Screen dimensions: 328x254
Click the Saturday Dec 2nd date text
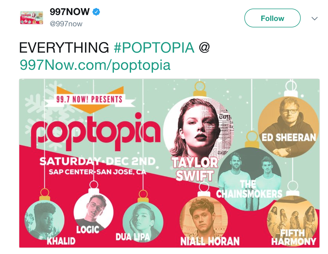(x=98, y=162)
